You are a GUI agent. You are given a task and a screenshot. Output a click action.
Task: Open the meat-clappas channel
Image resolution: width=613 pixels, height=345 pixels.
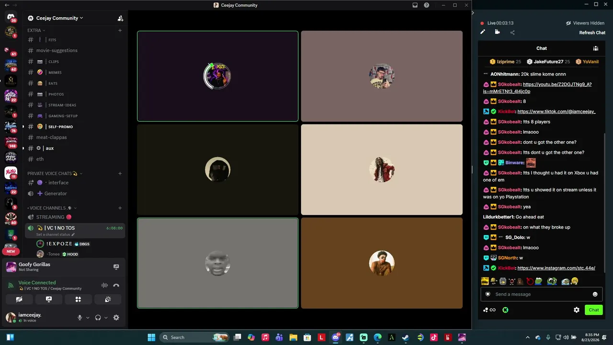click(75, 138)
